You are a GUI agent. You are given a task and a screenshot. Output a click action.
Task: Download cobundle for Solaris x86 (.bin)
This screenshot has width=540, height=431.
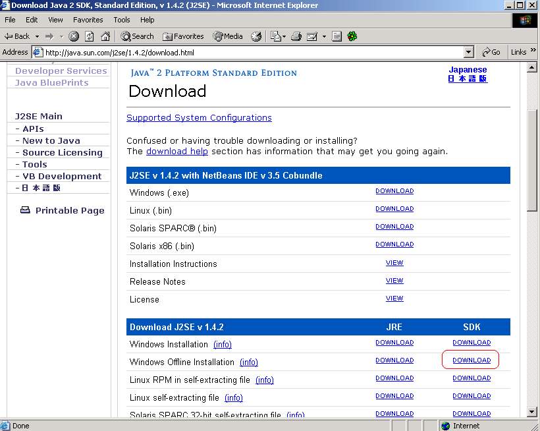point(394,244)
